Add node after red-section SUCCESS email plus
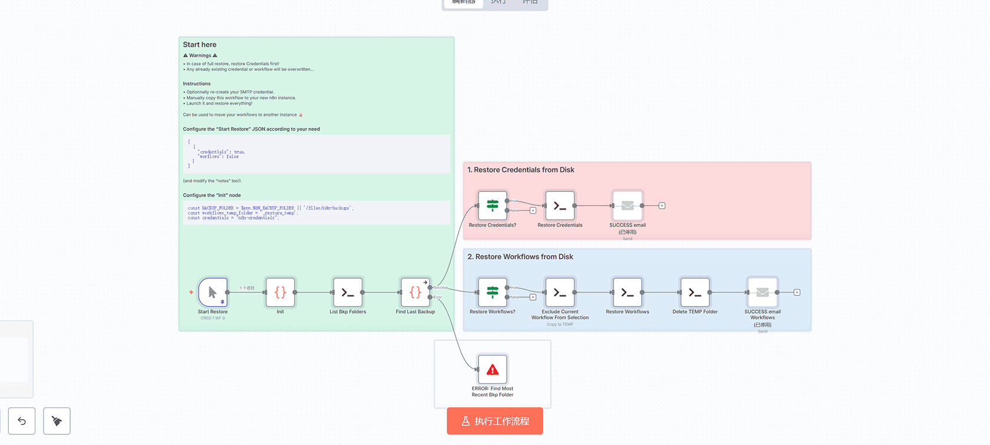Image resolution: width=990 pixels, height=445 pixels. click(x=662, y=205)
